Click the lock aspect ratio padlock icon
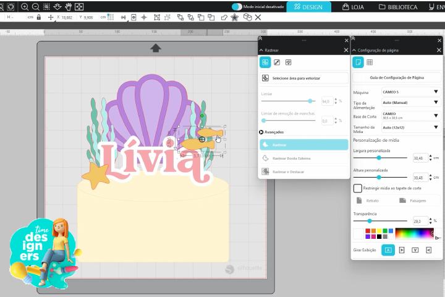This screenshot has height=297, width=445. [x=39, y=17]
